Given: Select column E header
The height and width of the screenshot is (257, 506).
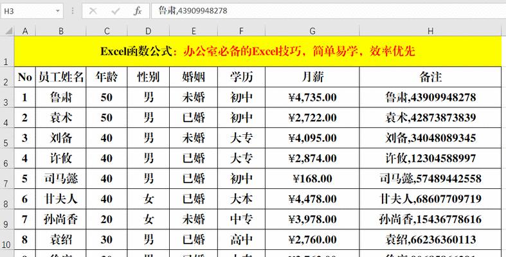Looking at the screenshot, I should pyautogui.click(x=194, y=31).
